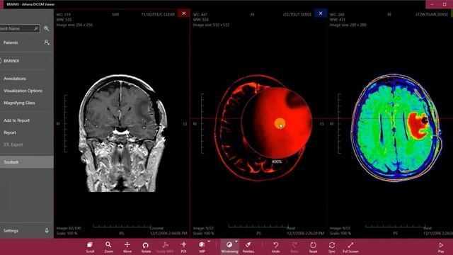Click the greyed-out Rotate MPR tool
This screenshot has height=255, width=453.
pos(165,247)
